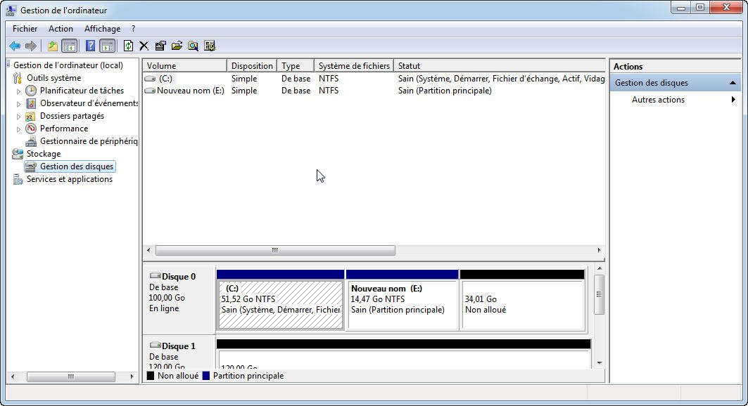Click the Disque 1 disk icon
Viewport: 748px width, 406px height.
click(x=155, y=345)
